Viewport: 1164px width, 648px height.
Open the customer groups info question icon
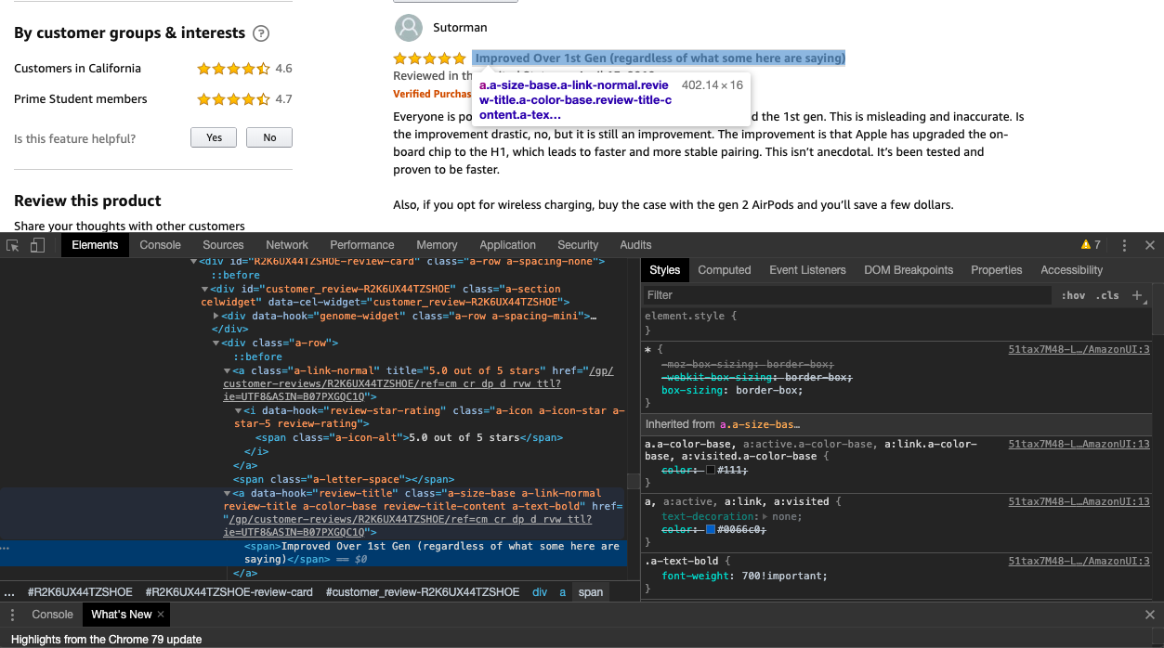coord(261,33)
